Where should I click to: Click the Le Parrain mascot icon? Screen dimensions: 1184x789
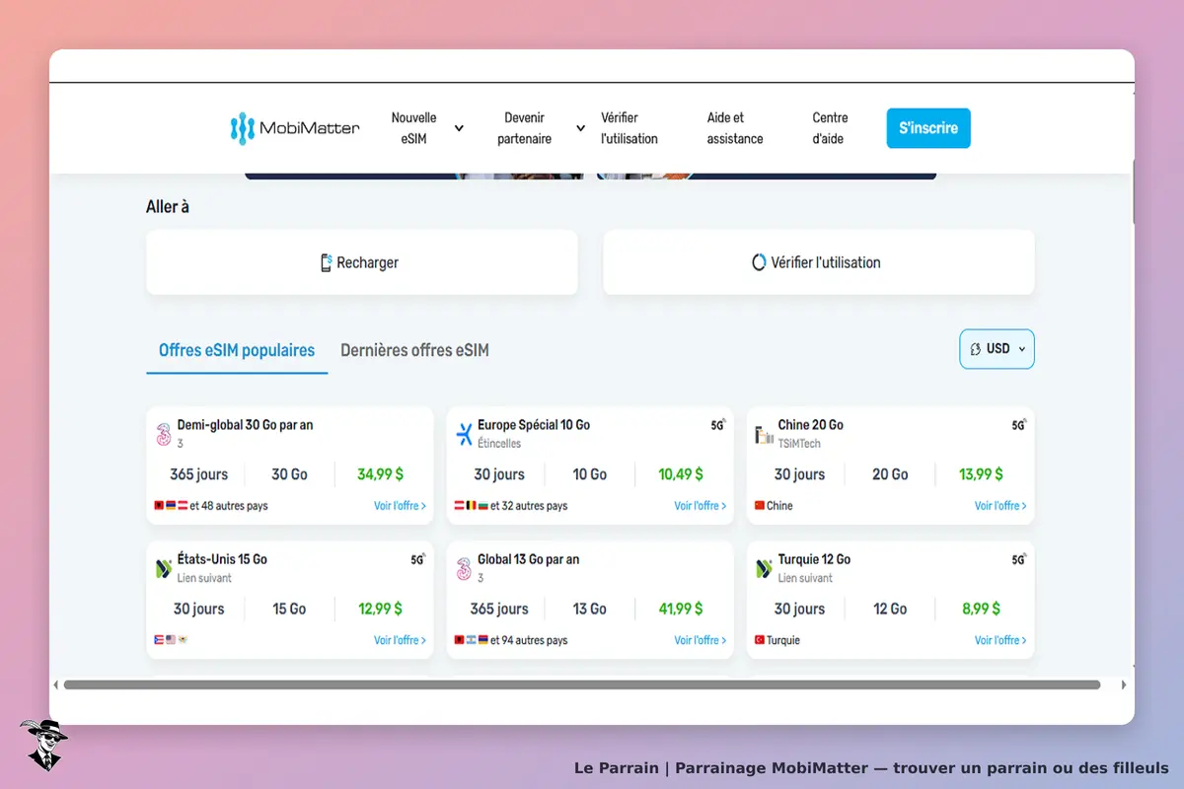coord(43,745)
